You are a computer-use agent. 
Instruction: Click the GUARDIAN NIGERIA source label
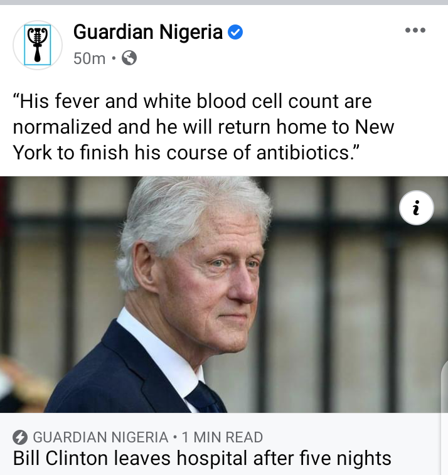click(x=100, y=437)
